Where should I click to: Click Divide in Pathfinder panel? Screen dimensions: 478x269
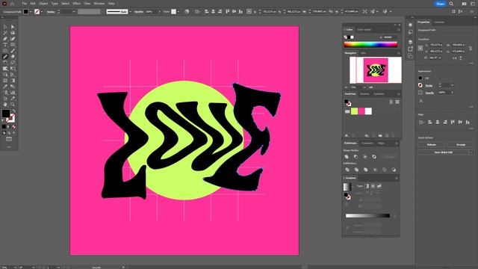[x=347, y=170]
